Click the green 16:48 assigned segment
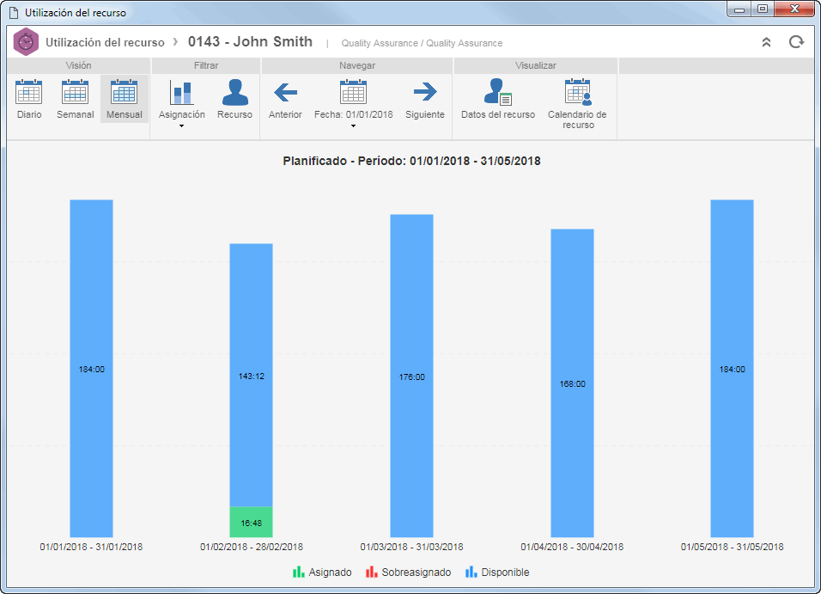Image resolution: width=821 pixels, height=594 pixels. click(x=252, y=522)
